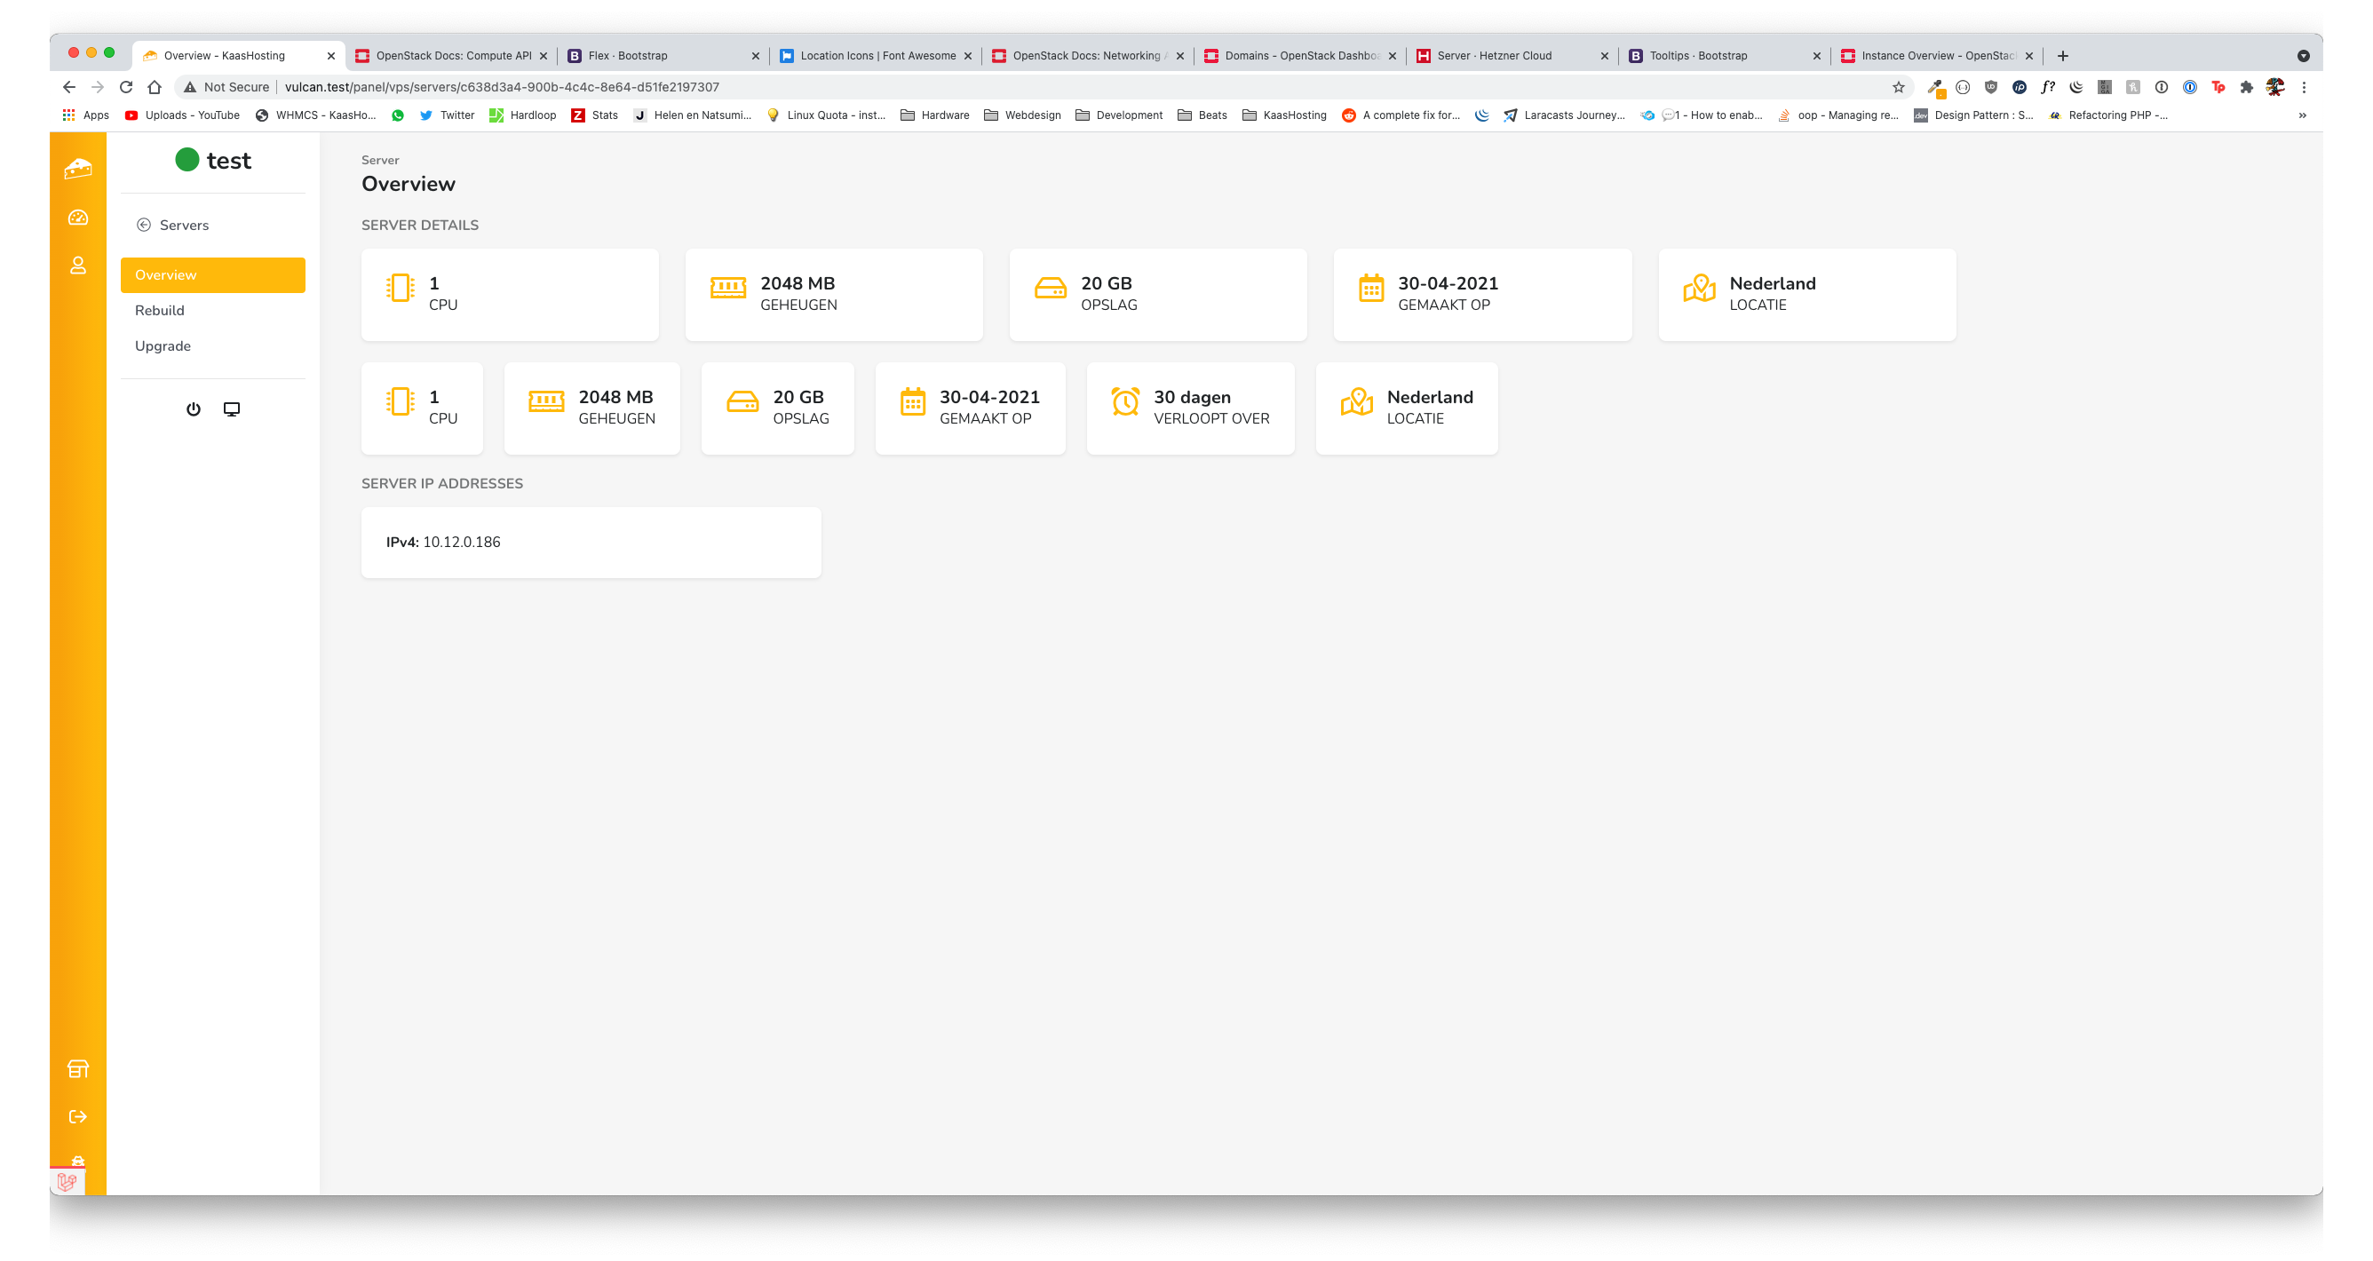Click the logout arrow sidebar icon

[77, 1116]
